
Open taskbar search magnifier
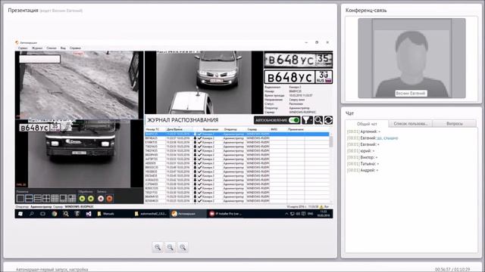(x=32, y=214)
